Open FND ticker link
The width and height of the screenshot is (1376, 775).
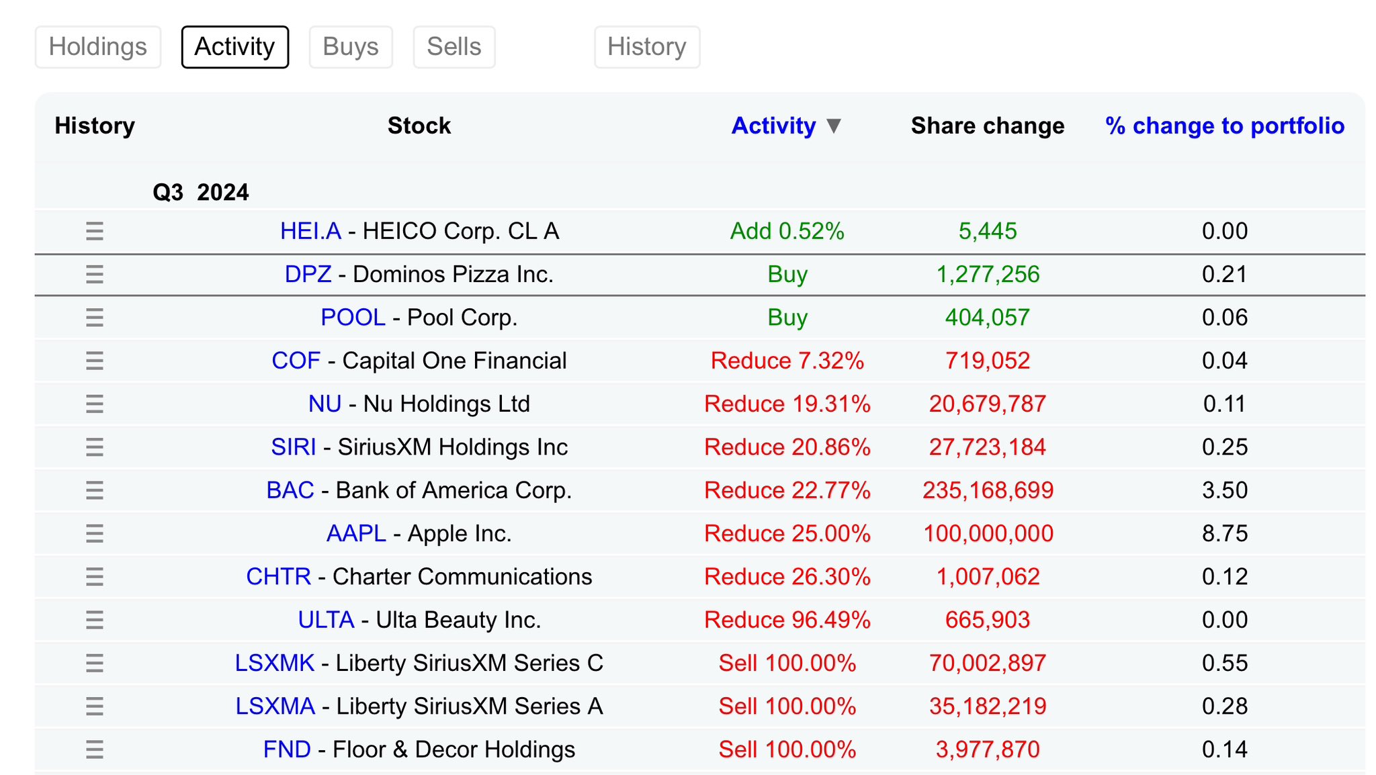(287, 749)
